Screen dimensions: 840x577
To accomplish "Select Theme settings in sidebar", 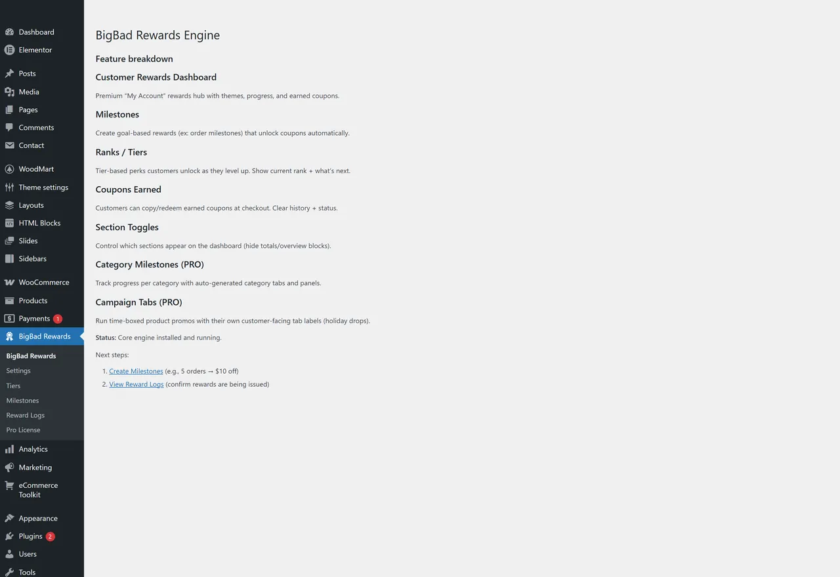I will [42, 188].
